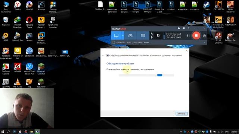Open VMware Workstation desktop icon

41,38
